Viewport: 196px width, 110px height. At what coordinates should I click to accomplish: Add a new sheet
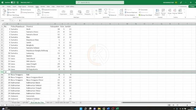81,103
